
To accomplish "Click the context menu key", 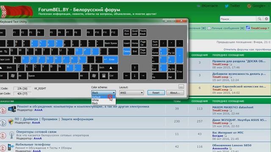I will [104, 76].
